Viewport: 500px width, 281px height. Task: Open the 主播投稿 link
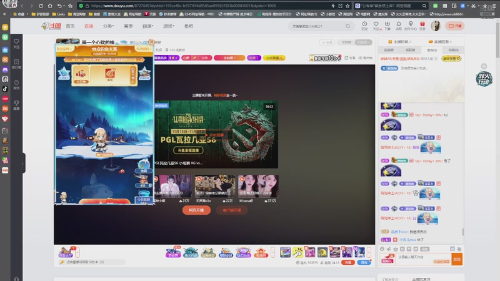pyautogui.click(x=399, y=42)
